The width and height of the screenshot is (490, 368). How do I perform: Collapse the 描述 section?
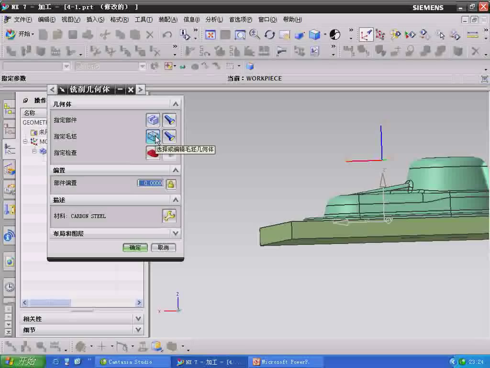click(176, 200)
